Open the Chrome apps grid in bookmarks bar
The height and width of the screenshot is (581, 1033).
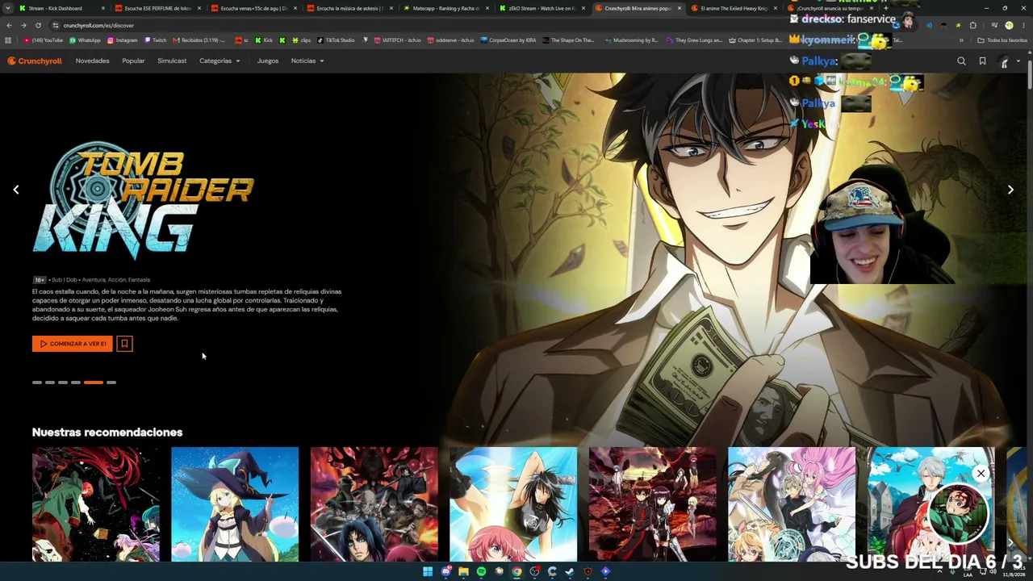pos(8,40)
